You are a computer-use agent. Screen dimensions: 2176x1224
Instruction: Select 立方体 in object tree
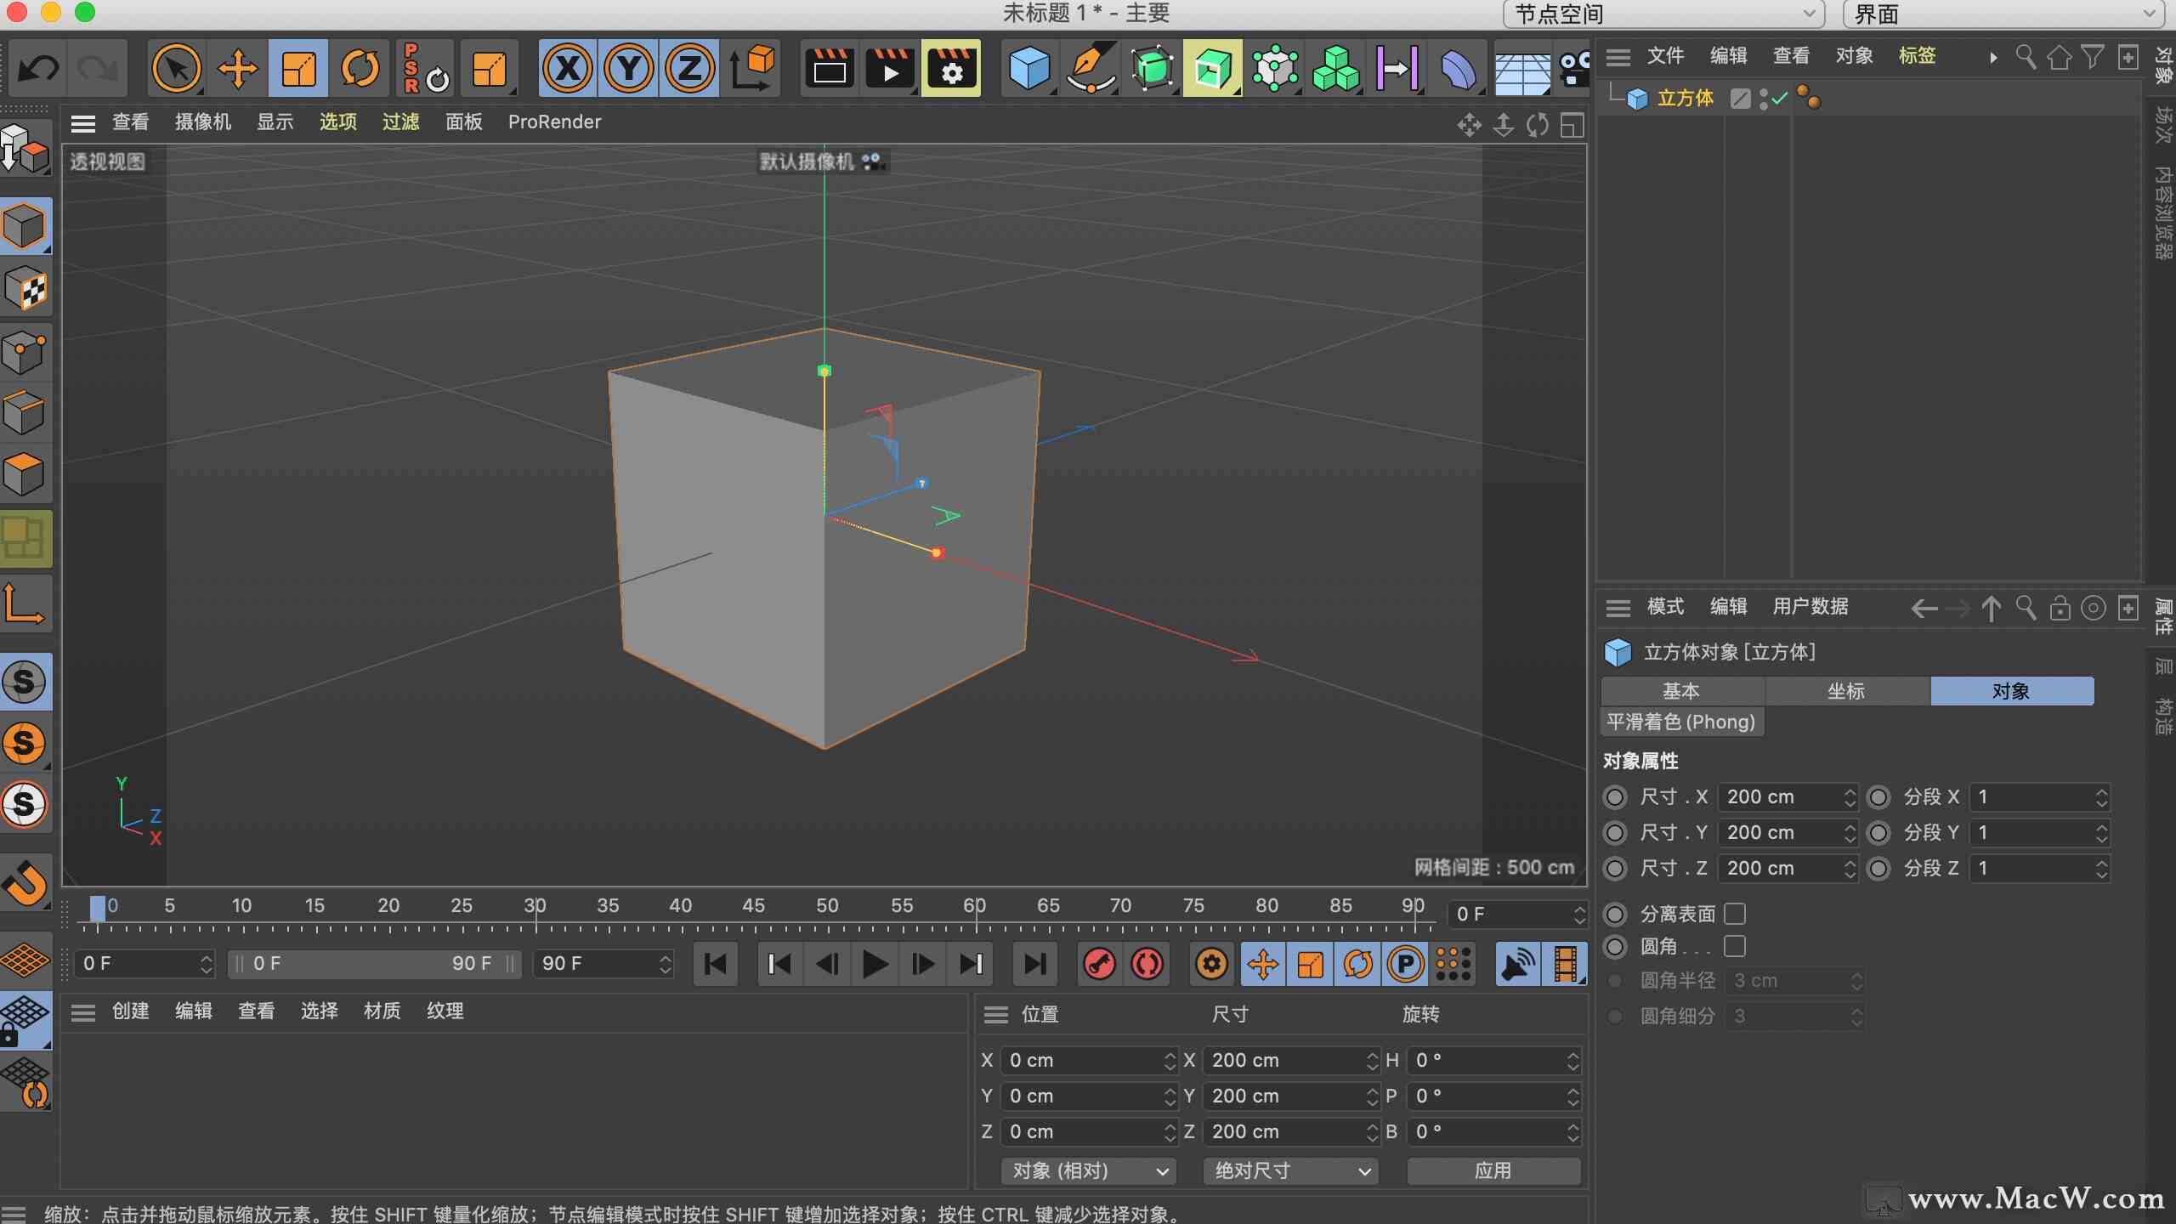click(x=1685, y=99)
